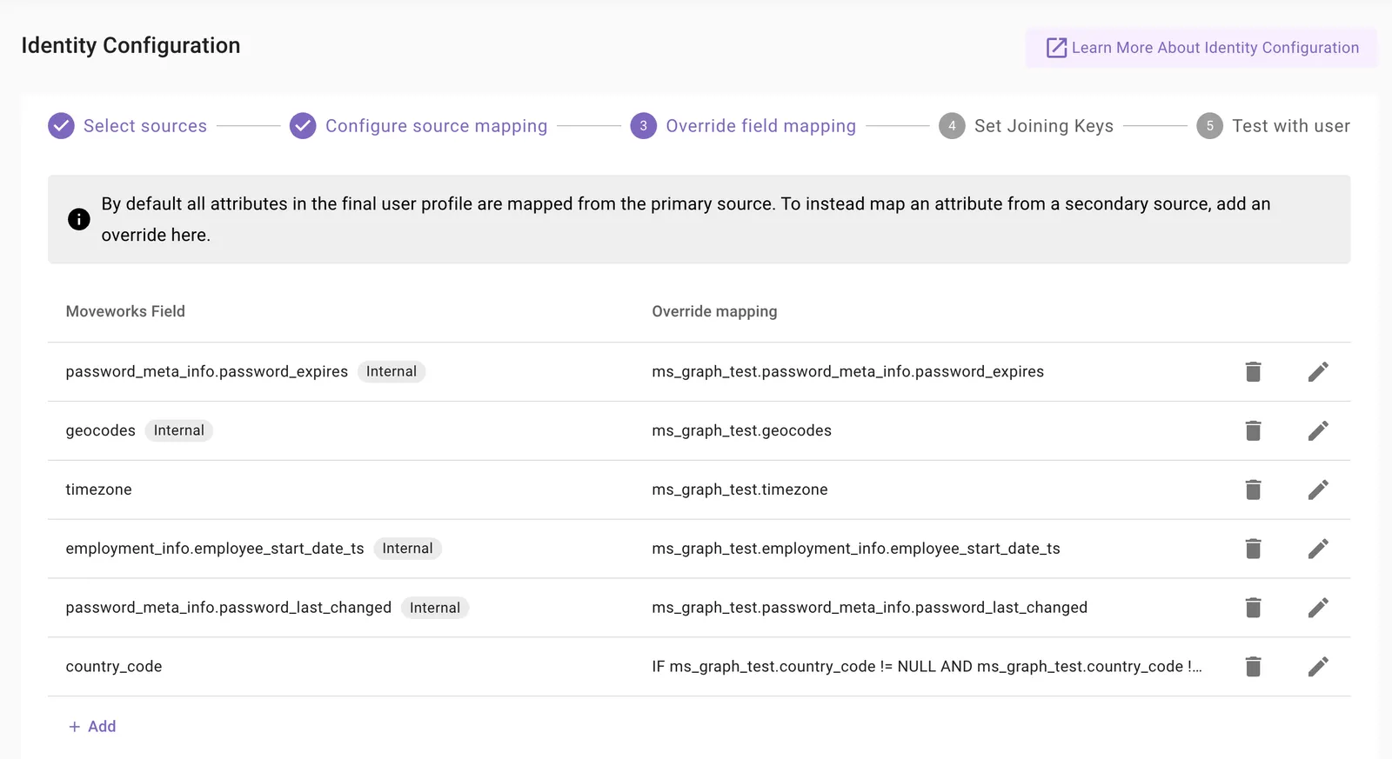The image size is (1392, 759).
Task: Click Internal tag beside password_expires field
Action: (391, 371)
